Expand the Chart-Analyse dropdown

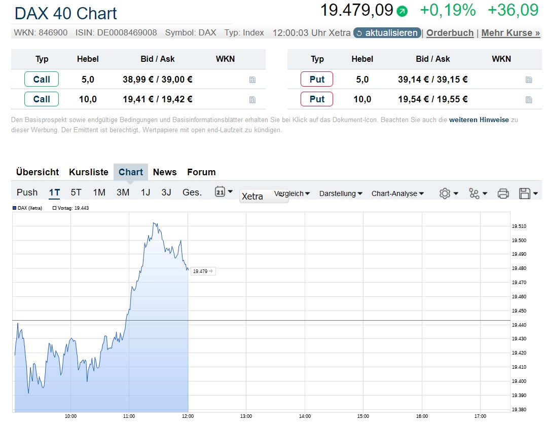397,193
